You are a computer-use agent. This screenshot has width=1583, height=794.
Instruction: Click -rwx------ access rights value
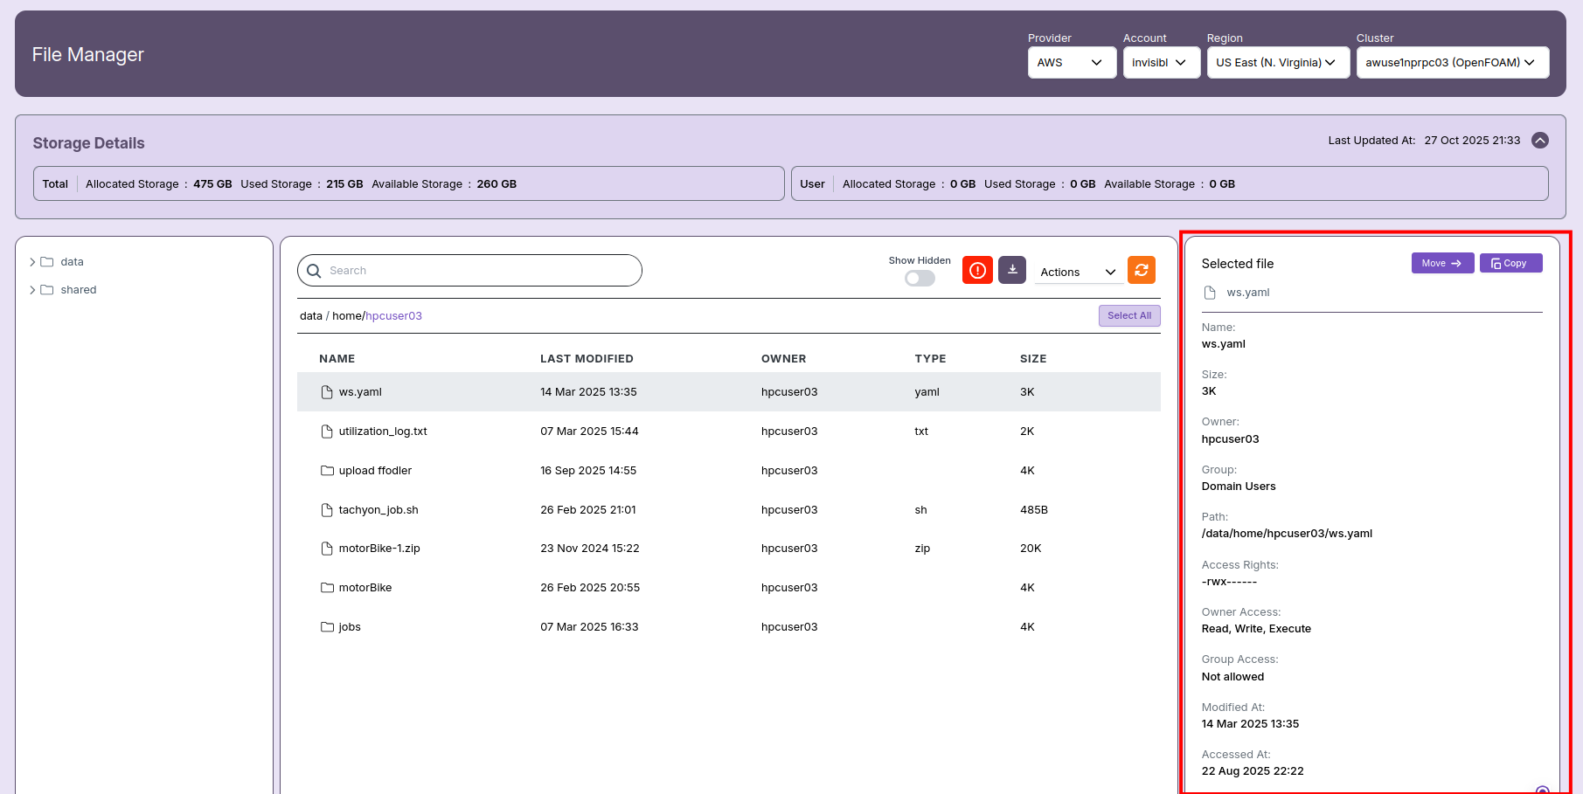pyautogui.click(x=1229, y=582)
